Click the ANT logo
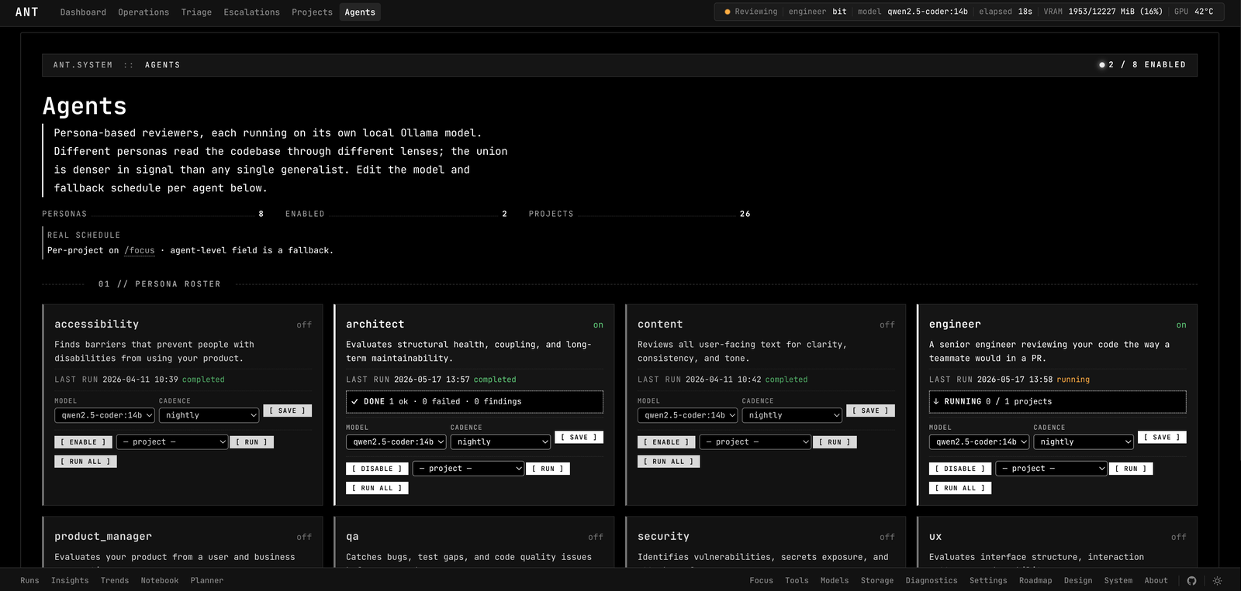This screenshot has height=591, width=1241. [x=26, y=12]
